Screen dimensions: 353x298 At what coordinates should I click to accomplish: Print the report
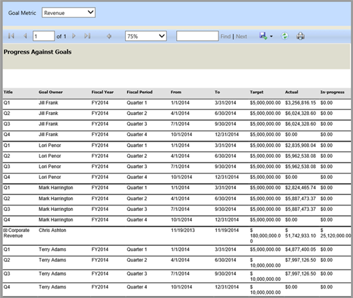tap(301, 36)
